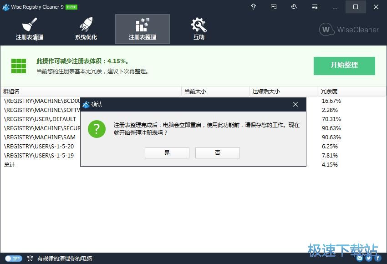Click the 2.28% redundancy value

[330, 110]
